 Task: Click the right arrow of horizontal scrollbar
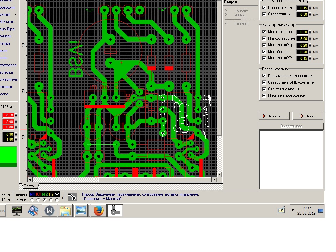pos(215,180)
